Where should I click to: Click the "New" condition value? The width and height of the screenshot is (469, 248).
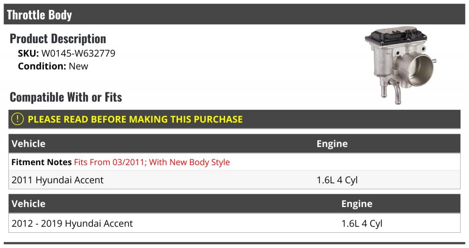tap(79, 66)
